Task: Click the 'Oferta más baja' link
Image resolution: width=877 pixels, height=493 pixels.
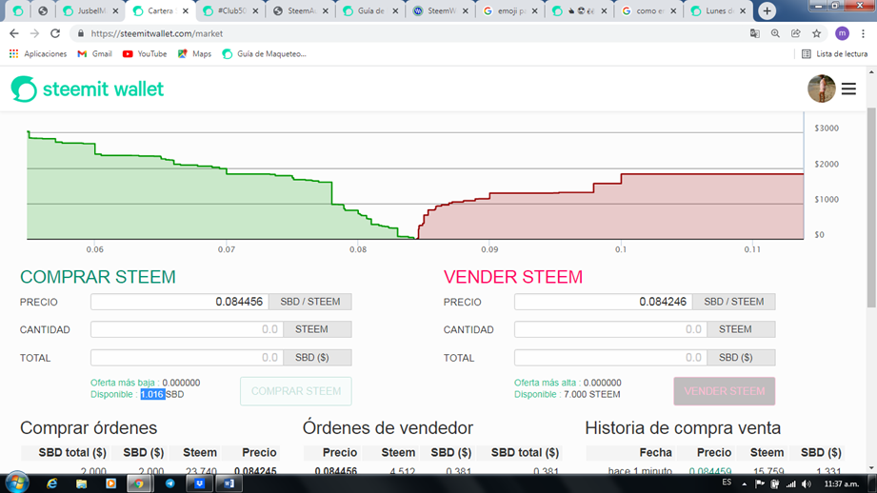Action: (x=123, y=383)
